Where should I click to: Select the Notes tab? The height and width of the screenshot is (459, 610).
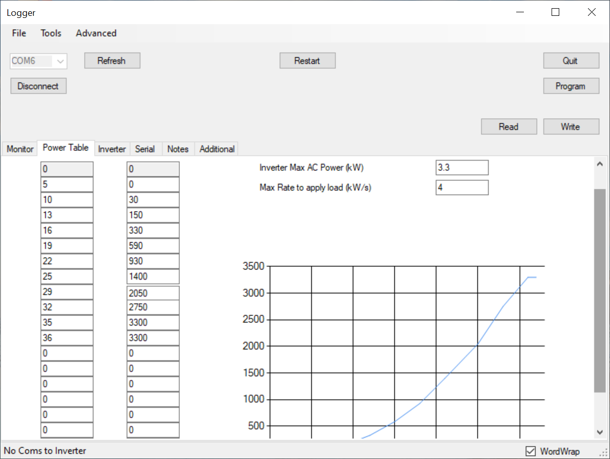tap(178, 149)
